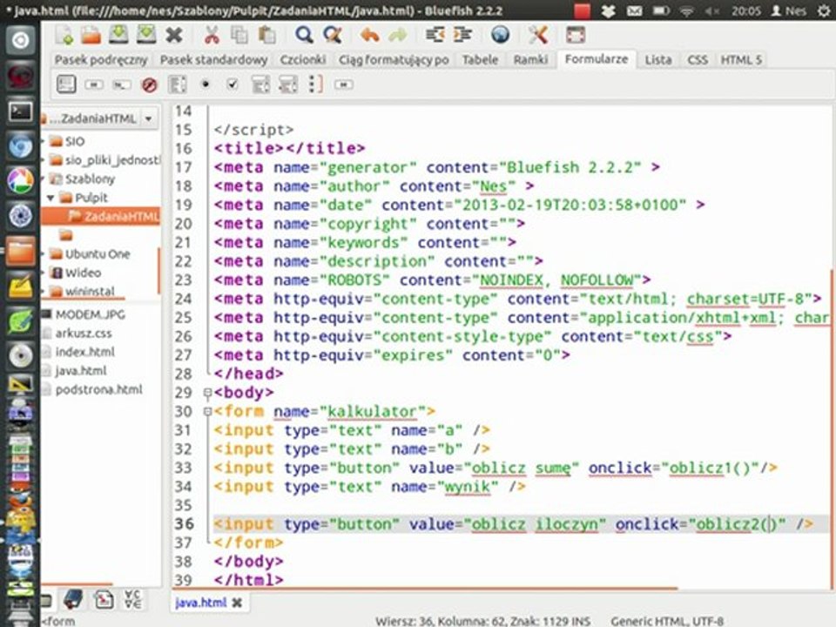
Task: Open the Tabele toolbar tab
Action: click(x=480, y=60)
